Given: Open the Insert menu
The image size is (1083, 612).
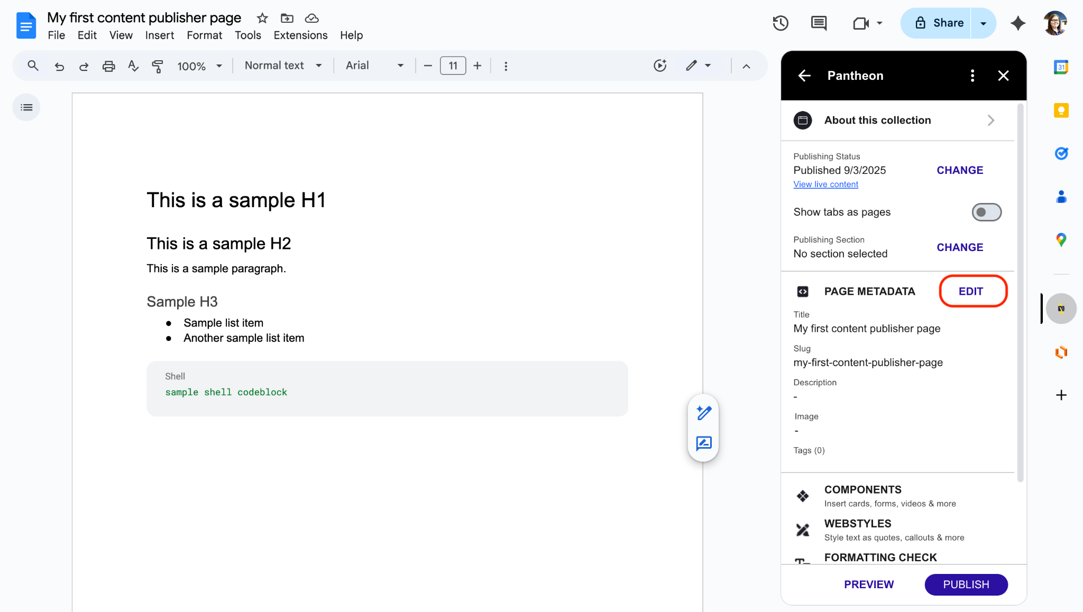Looking at the screenshot, I should pyautogui.click(x=159, y=35).
